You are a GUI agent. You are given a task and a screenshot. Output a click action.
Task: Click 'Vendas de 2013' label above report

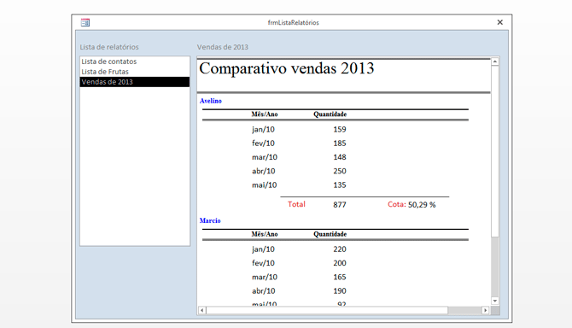click(x=223, y=47)
